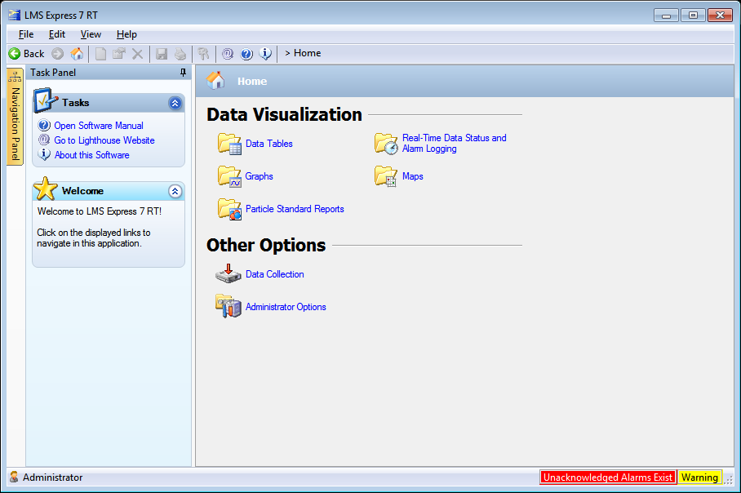Click the Save floppy disk toolbar icon
The image size is (741, 493).
pos(162,54)
